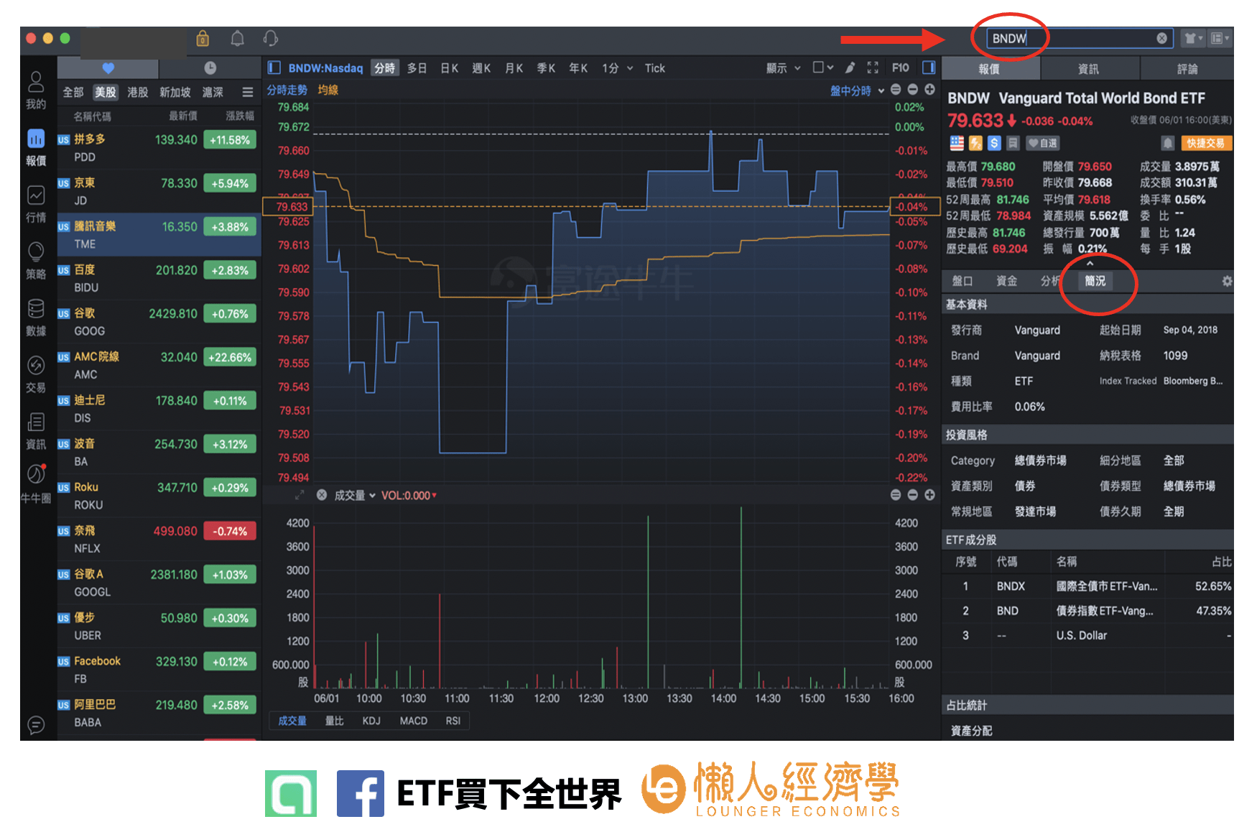Click the US flag icon under price
The width and height of the screenshot is (1257, 832).
coord(957,143)
